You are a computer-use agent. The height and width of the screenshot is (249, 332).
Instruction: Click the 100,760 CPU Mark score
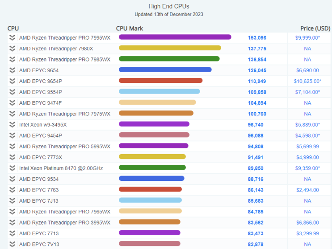257,114
